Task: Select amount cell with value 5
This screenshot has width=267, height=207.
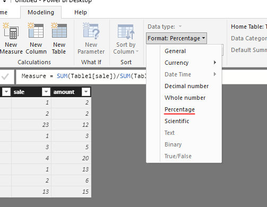Action: pos(71,147)
